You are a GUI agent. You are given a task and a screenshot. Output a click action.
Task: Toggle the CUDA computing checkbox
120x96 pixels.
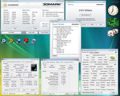pyautogui.click(x=96, y=89)
